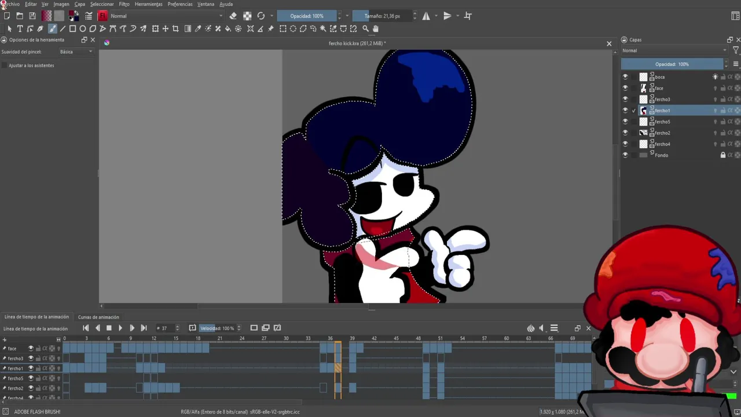Screen dimensions: 741x417
Task: Adjust the layer Opacidad slider
Action: 672,64
